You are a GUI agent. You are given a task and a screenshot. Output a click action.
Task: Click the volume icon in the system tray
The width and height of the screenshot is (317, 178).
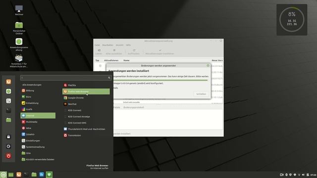pos(303,175)
